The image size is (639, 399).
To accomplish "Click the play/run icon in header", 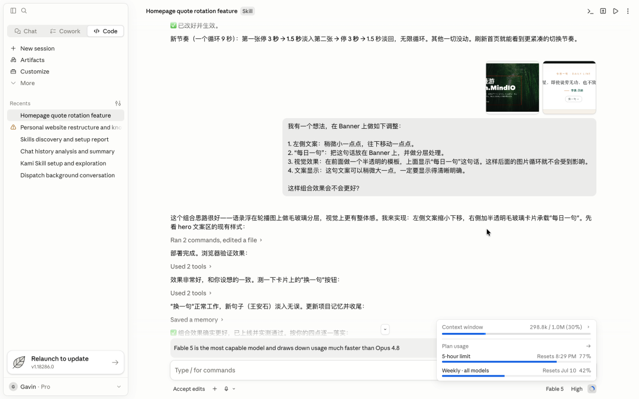I will (x=616, y=11).
